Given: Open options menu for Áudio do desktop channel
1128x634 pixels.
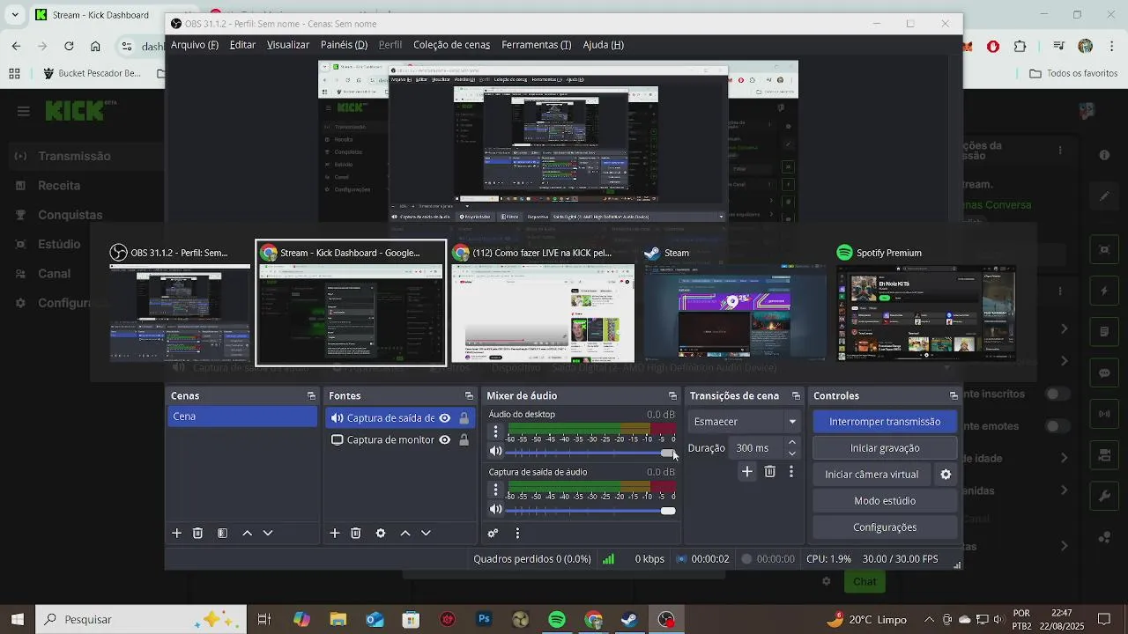Looking at the screenshot, I should pos(495,431).
